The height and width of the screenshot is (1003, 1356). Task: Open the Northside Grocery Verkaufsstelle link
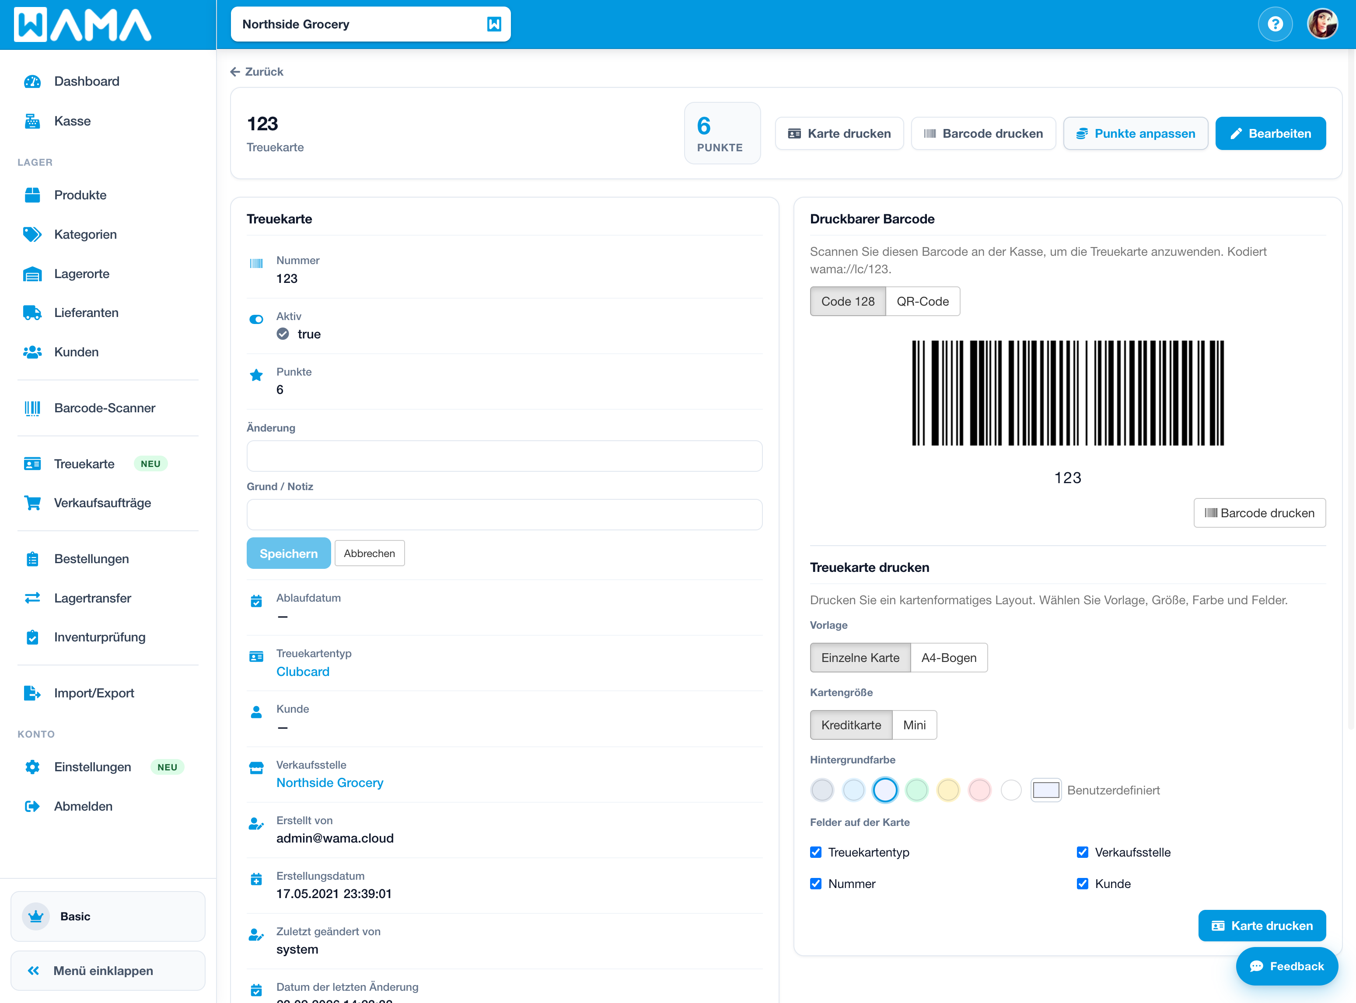pos(330,783)
